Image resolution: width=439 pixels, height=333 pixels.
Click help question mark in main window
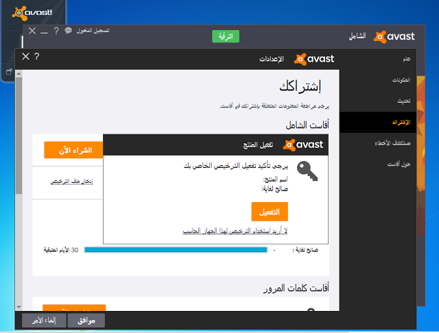tap(56, 31)
